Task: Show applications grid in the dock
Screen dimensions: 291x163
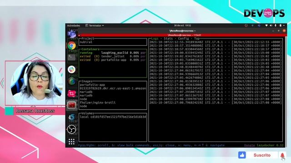Action: click(72, 142)
